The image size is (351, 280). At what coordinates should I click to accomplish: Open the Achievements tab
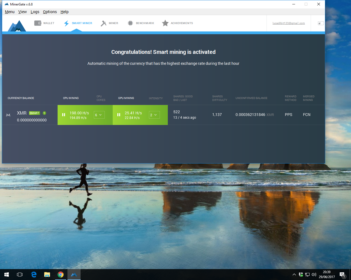pos(177,23)
